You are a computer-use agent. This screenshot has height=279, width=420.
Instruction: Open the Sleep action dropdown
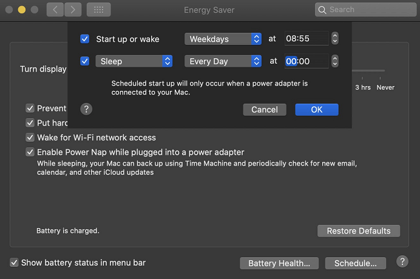[134, 61]
